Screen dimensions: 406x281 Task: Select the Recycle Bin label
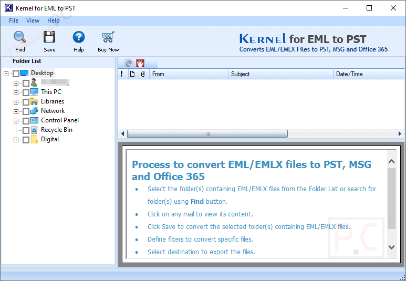pos(57,130)
